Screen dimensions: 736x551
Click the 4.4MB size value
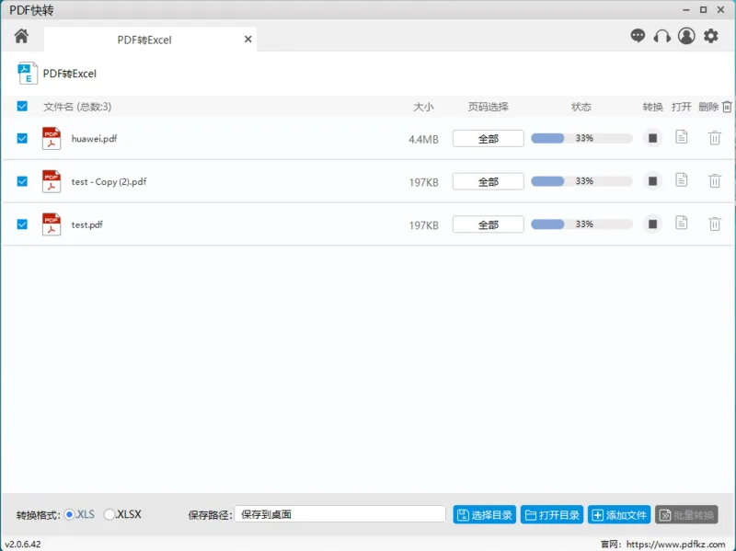(423, 139)
